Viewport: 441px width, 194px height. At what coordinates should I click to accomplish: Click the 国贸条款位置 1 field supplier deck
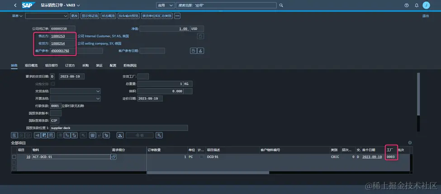[119, 128]
